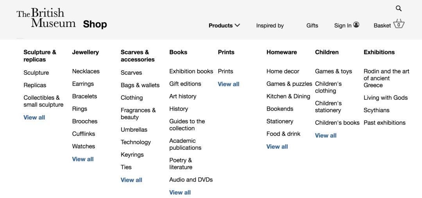This screenshot has width=422, height=198.
Task: Select Bags & wallets link
Action: tap(140, 85)
